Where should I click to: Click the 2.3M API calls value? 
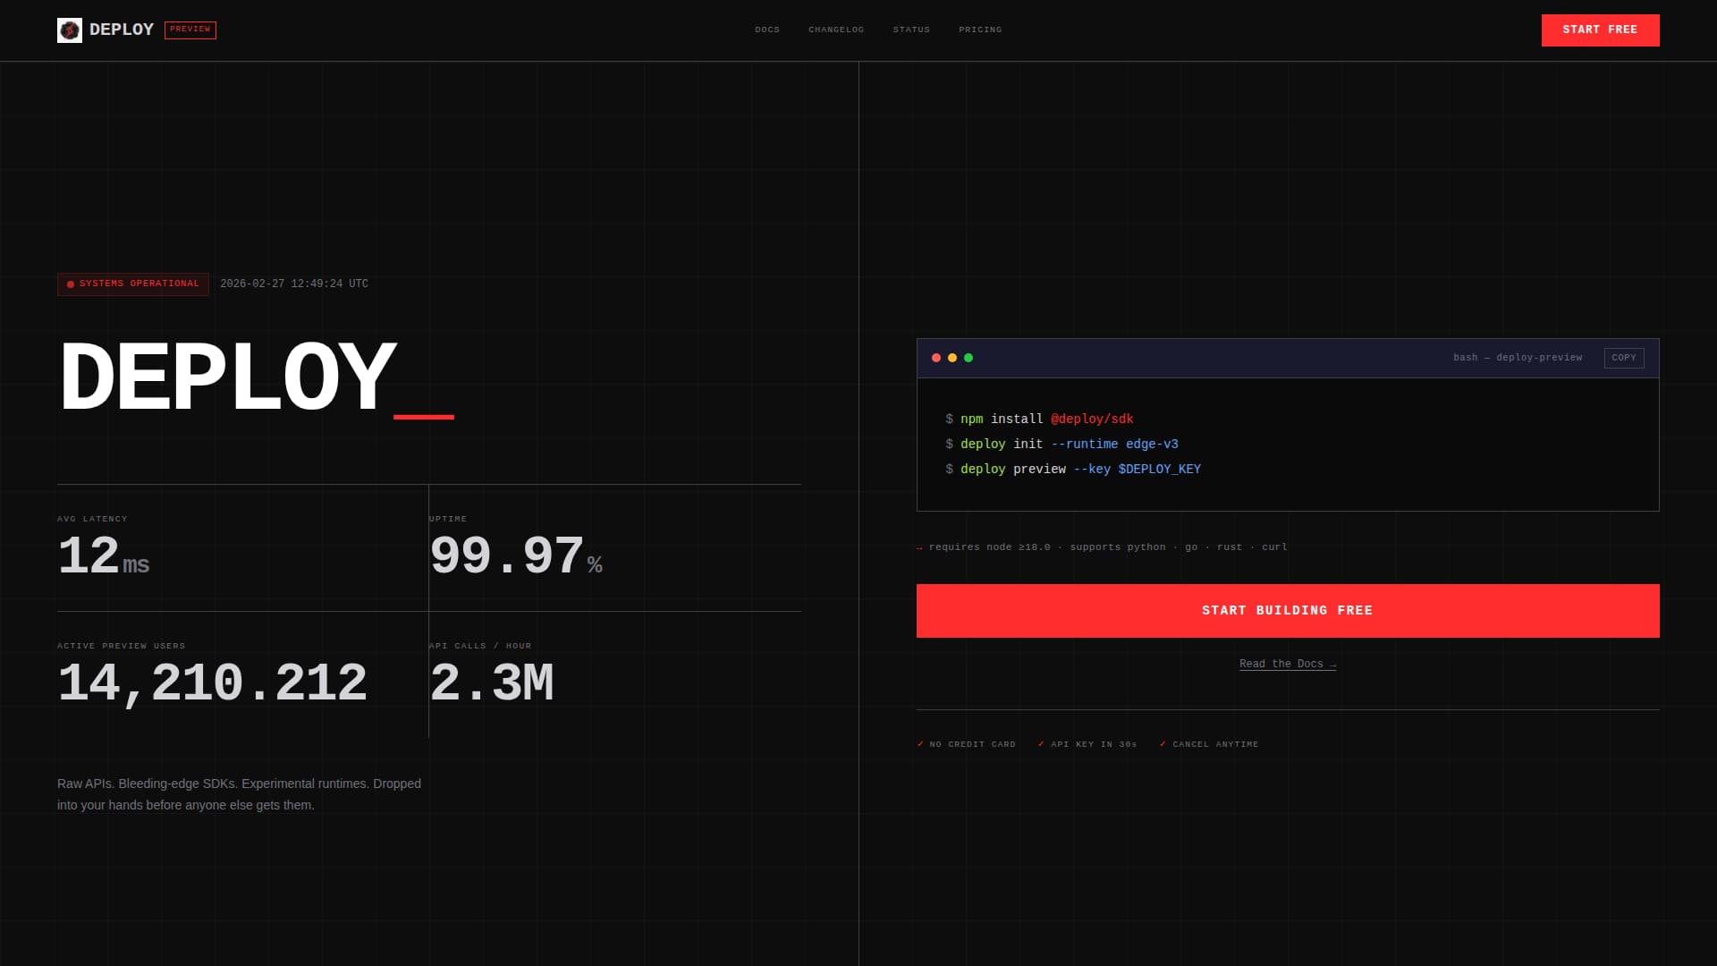(492, 683)
